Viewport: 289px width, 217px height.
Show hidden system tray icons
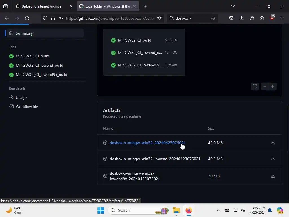point(218,210)
